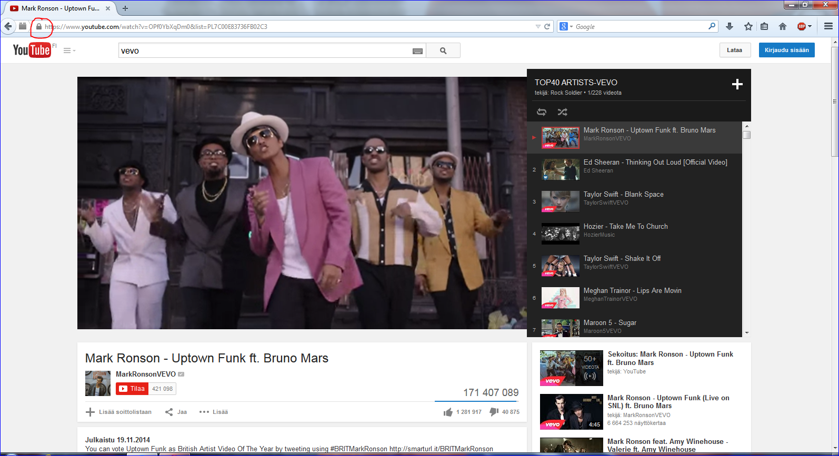The height and width of the screenshot is (456, 839).
Task: Go back with the browser Back arrow
Action: click(8, 26)
